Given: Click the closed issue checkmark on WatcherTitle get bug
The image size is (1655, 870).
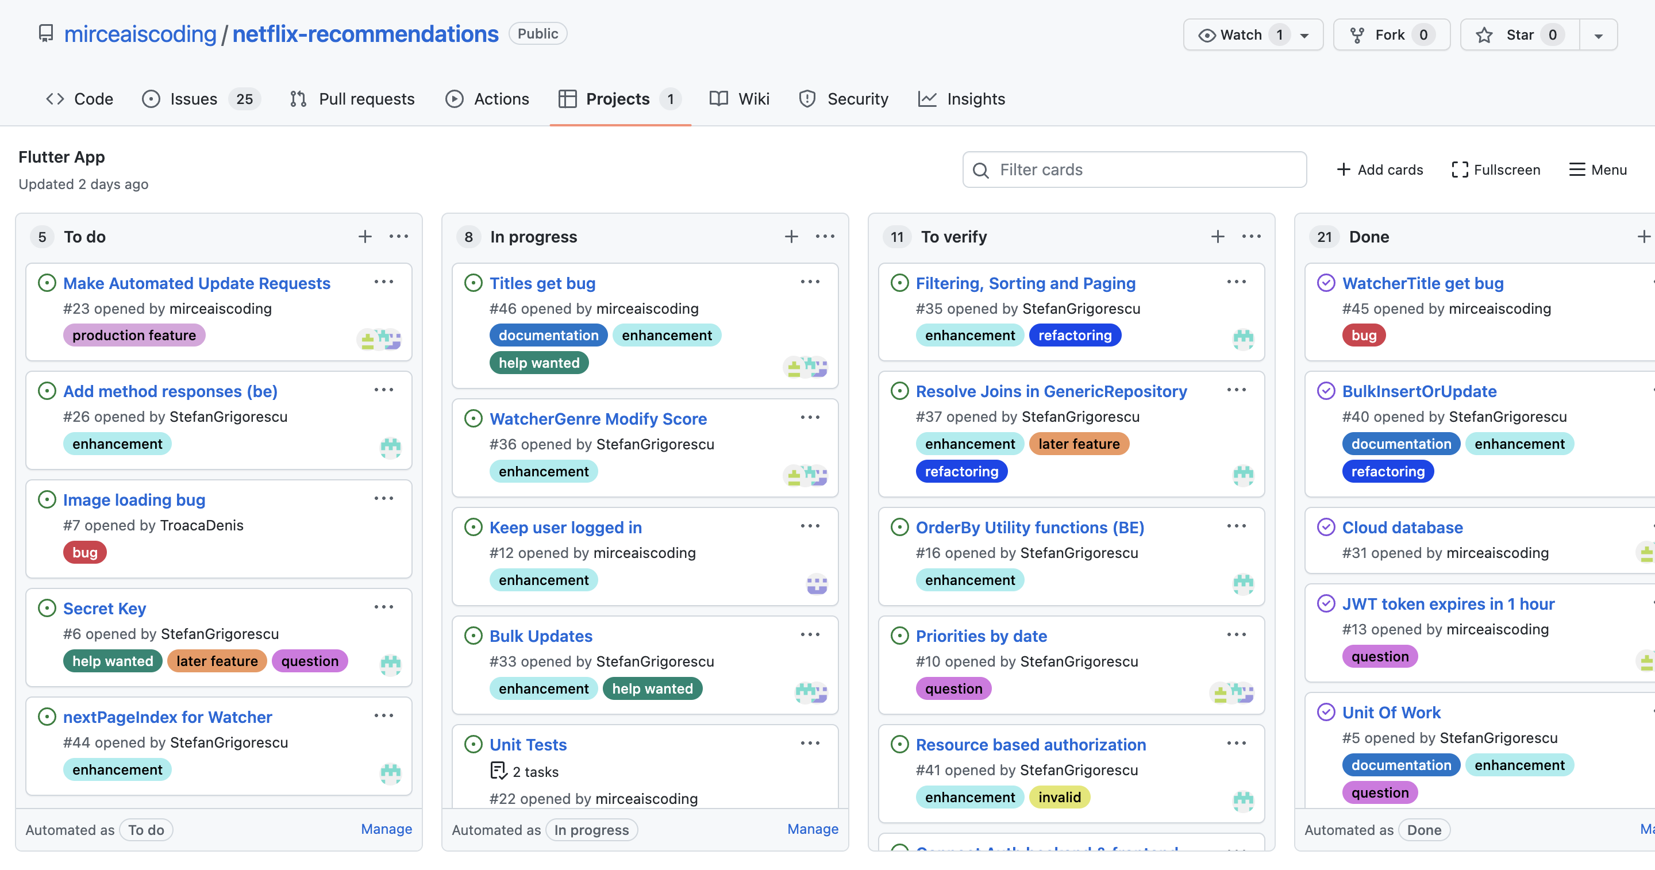Looking at the screenshot, I should pyautogui.click(x=1327, y=283).
